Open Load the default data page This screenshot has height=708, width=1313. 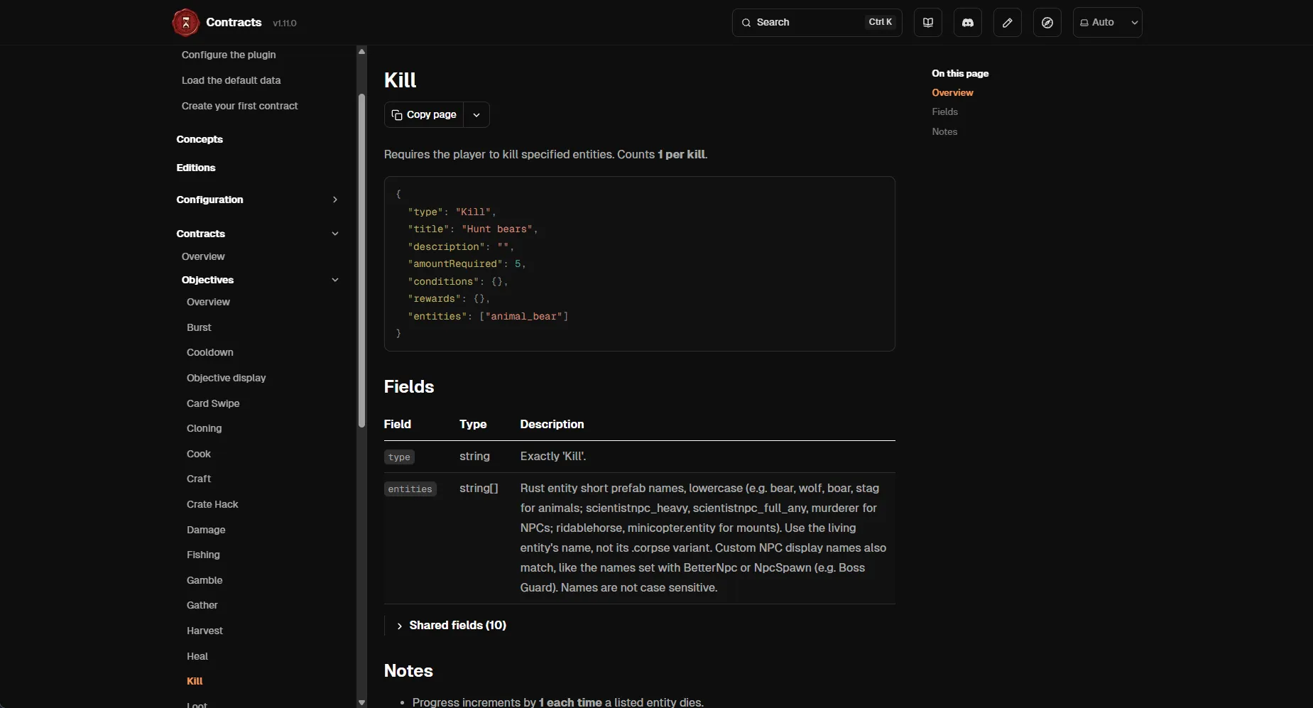pyautogui.click(x=231, y=80)
